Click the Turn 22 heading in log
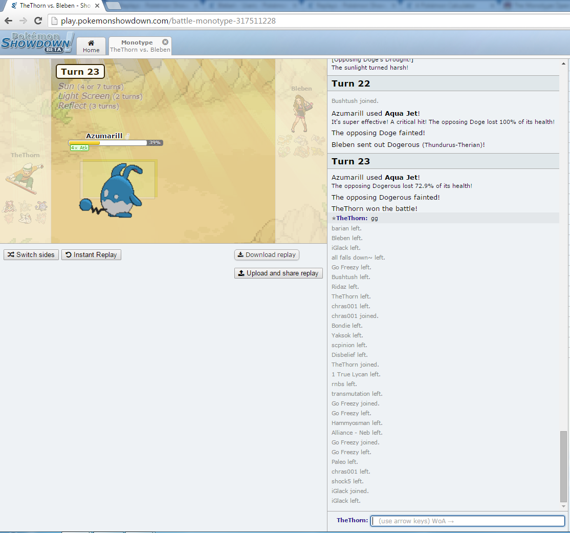This screenshot has width=570, height=533. [x=350, y=83]
